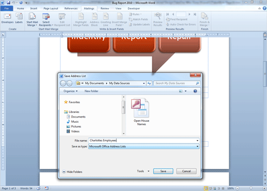Click the Save button in the dialog
This screenshot has height=191, width=267.
click(x=163, y=171)
